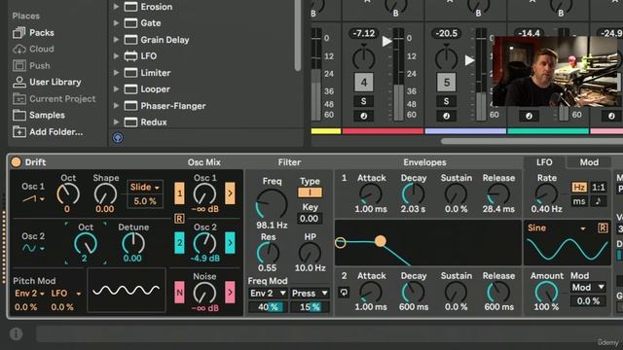
Task: Select 1:1 LFO ratio mode
Action: point(599,187)
